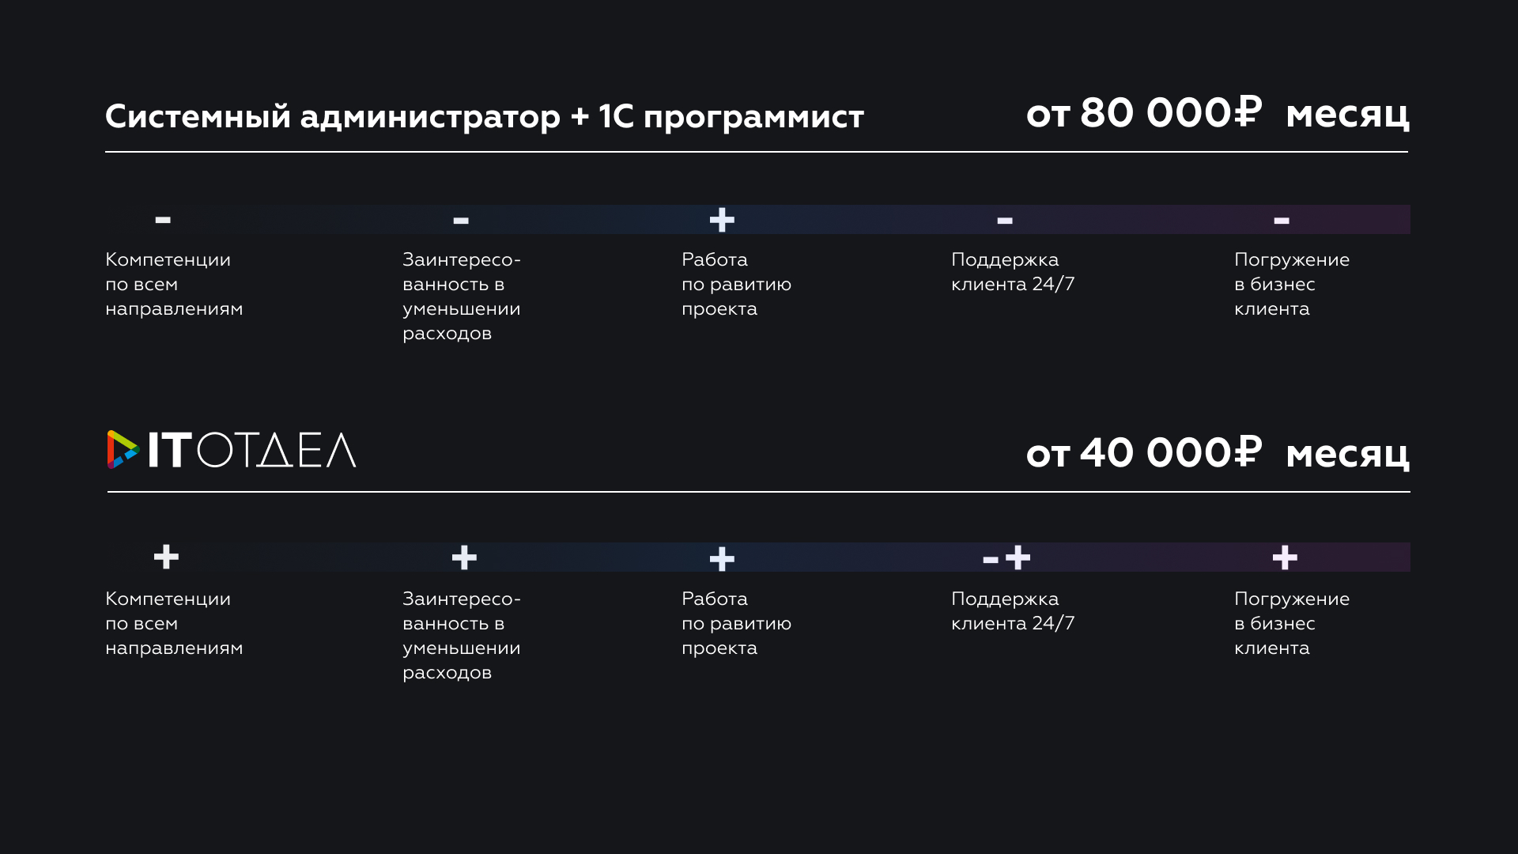Click the plus above bottom 'Компетенции по всем направлениям'

coord(166,557)
